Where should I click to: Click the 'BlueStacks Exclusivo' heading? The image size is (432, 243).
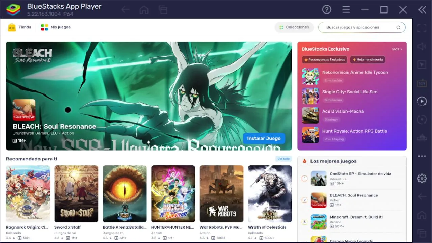[326, 49]
